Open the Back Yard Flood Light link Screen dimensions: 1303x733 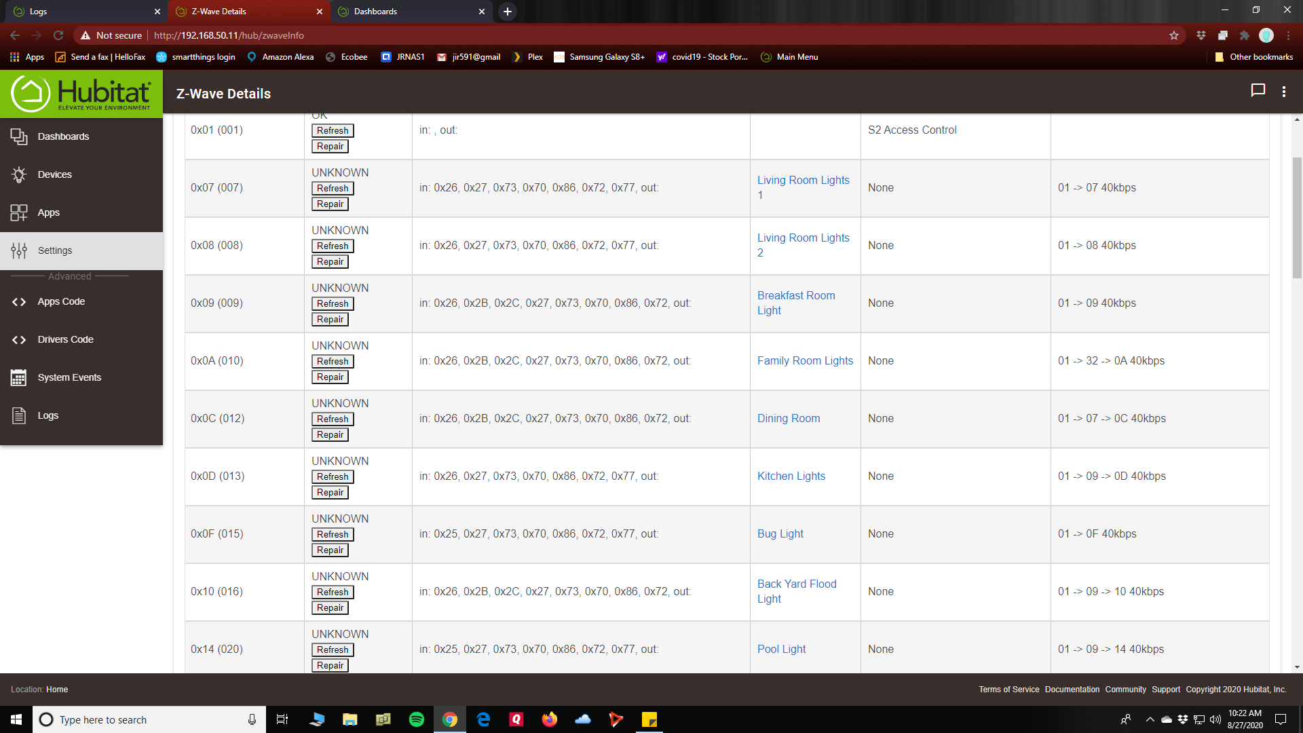(x=797, y=591)
